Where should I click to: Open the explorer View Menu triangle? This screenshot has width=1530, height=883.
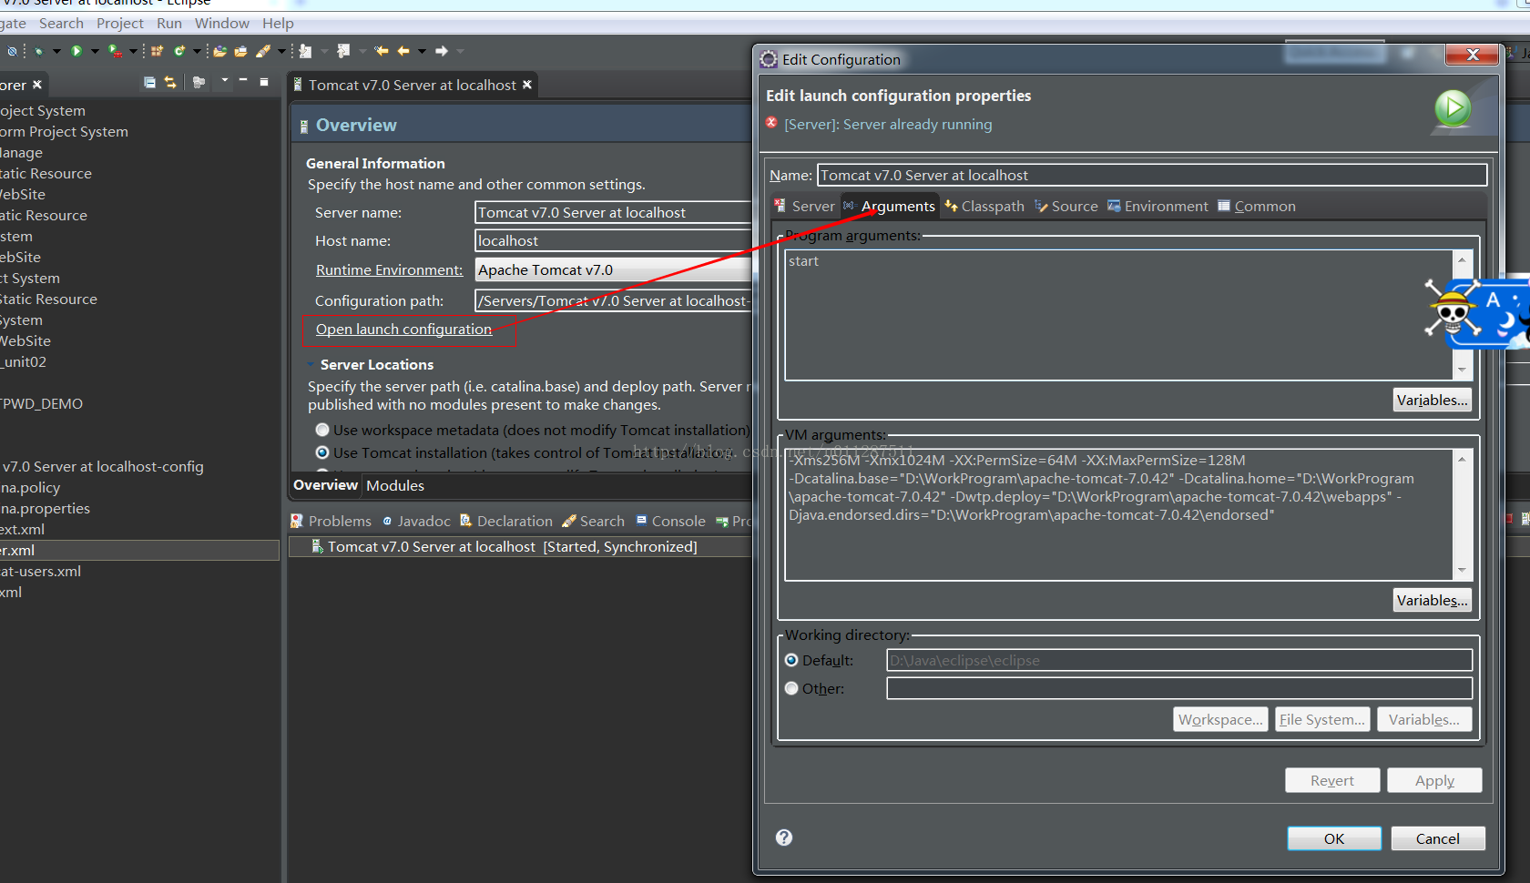click(x=225, y=80)
